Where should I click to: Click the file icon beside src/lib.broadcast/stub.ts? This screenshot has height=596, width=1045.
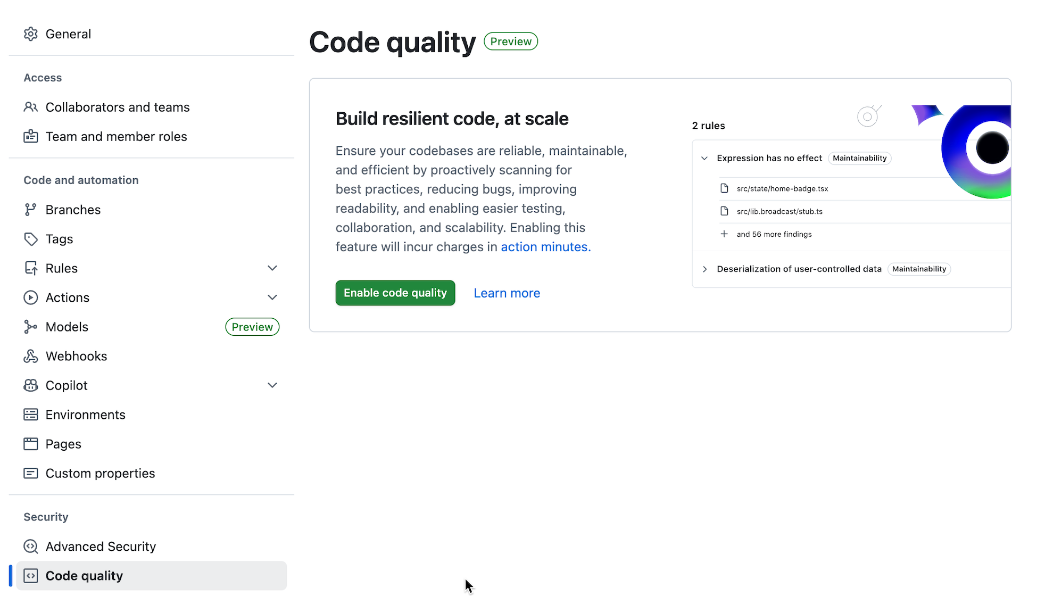click(x=724, y=211)
